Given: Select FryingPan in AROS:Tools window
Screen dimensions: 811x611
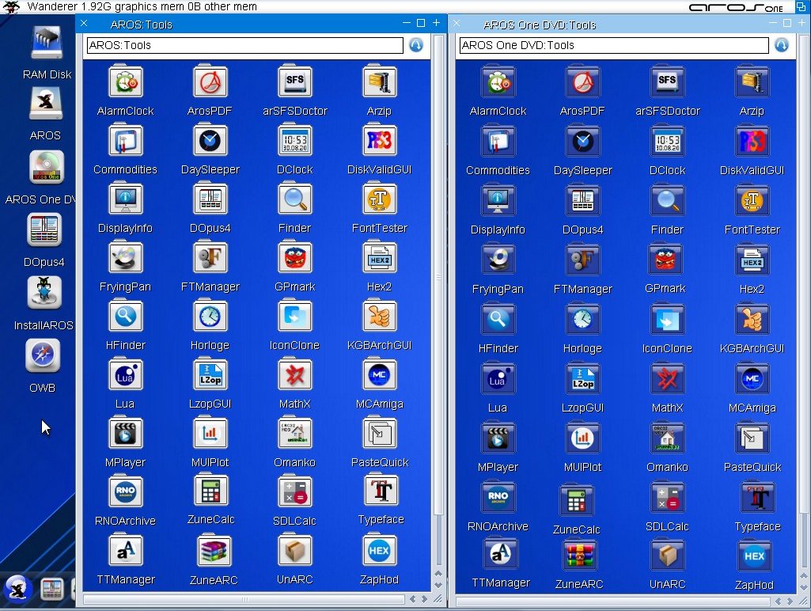Looking at the screenshot, I should pyautogui.click(x=125, y=258).
